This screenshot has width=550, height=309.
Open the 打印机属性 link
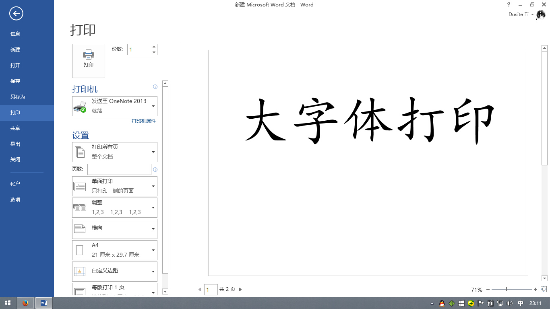(x=143, y=120)
